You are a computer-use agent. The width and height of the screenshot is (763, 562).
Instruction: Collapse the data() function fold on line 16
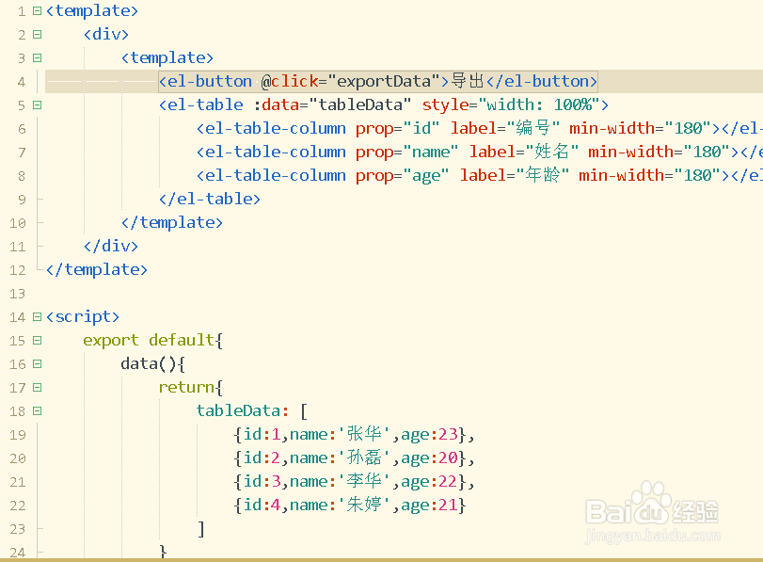pos(37,363)
